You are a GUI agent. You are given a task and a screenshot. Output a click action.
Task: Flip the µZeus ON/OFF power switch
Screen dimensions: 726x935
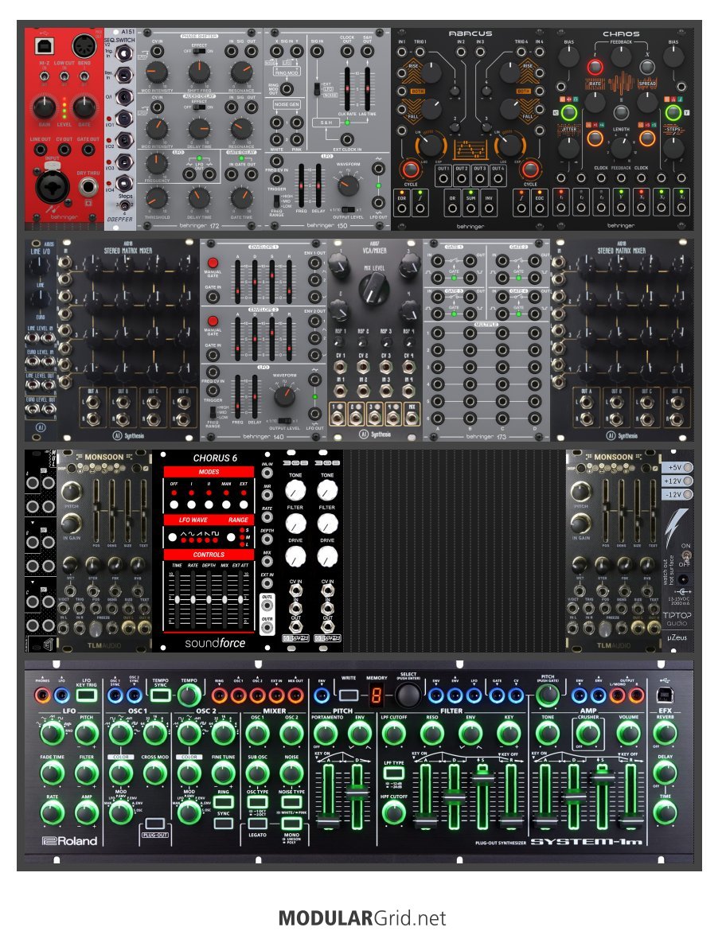click(686, 555)
